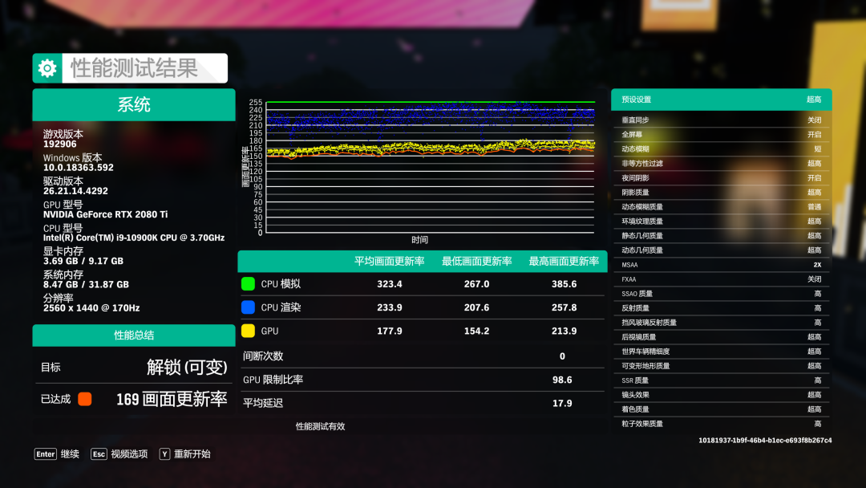Click the Y key icon for 重新开始

(164, 454)
